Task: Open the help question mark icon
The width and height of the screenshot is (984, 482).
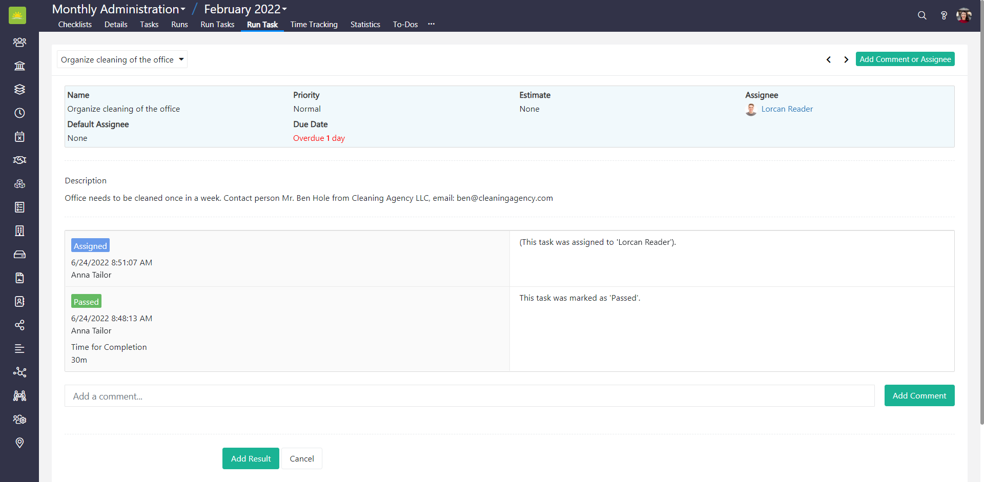Action: [x=944, y=15]
